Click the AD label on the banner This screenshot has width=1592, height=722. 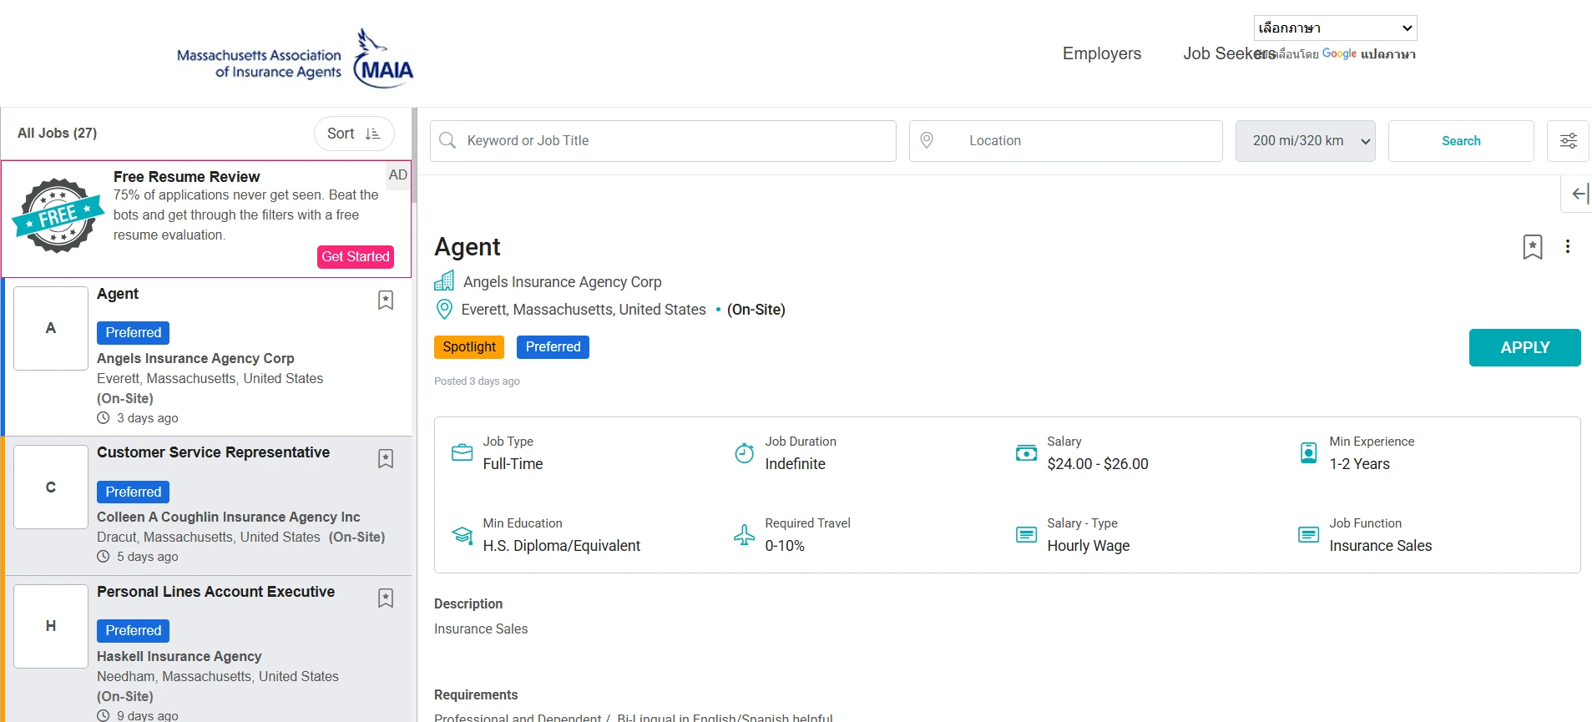coord(397,175)
